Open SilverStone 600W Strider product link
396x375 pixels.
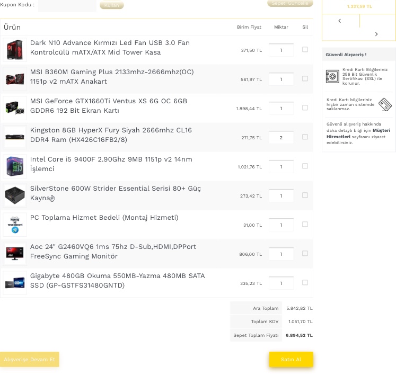(x=116, y=193)
